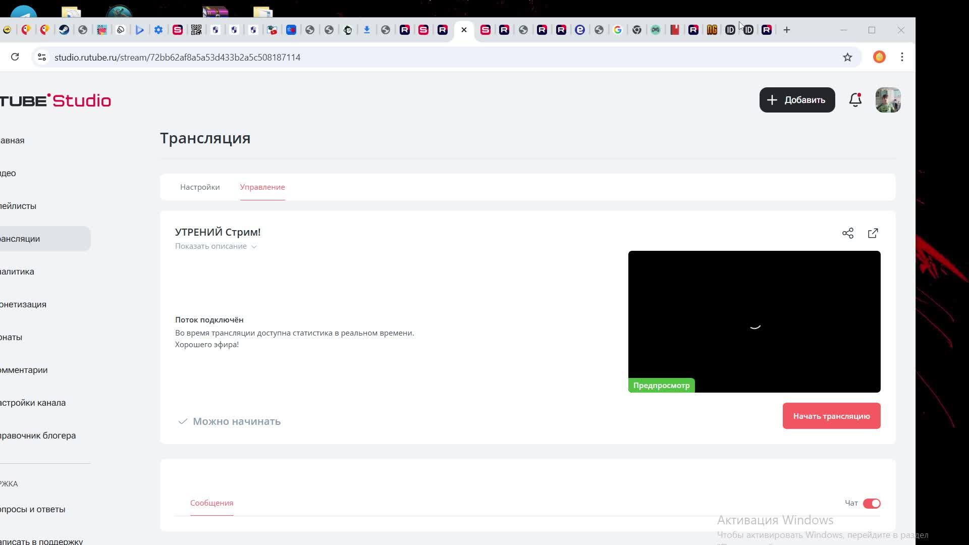Switch to the pixel dinosaur tab
The image size is (969, 545).
[x=102, y=30]
